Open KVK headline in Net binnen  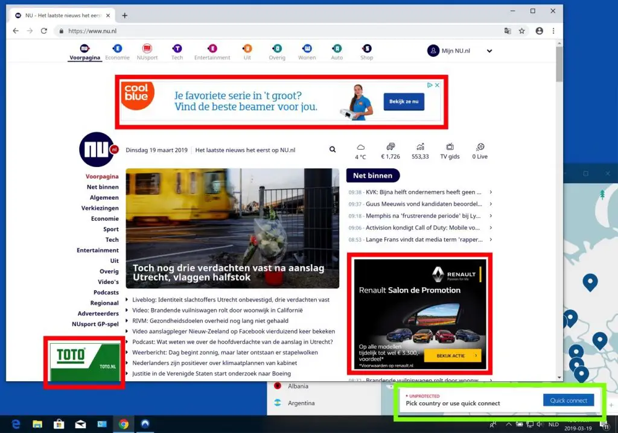click(423, 192)
